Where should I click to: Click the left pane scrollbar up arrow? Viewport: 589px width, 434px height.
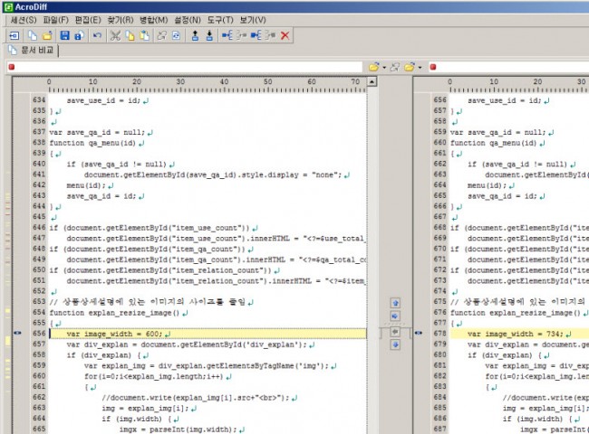coord(372,82)
